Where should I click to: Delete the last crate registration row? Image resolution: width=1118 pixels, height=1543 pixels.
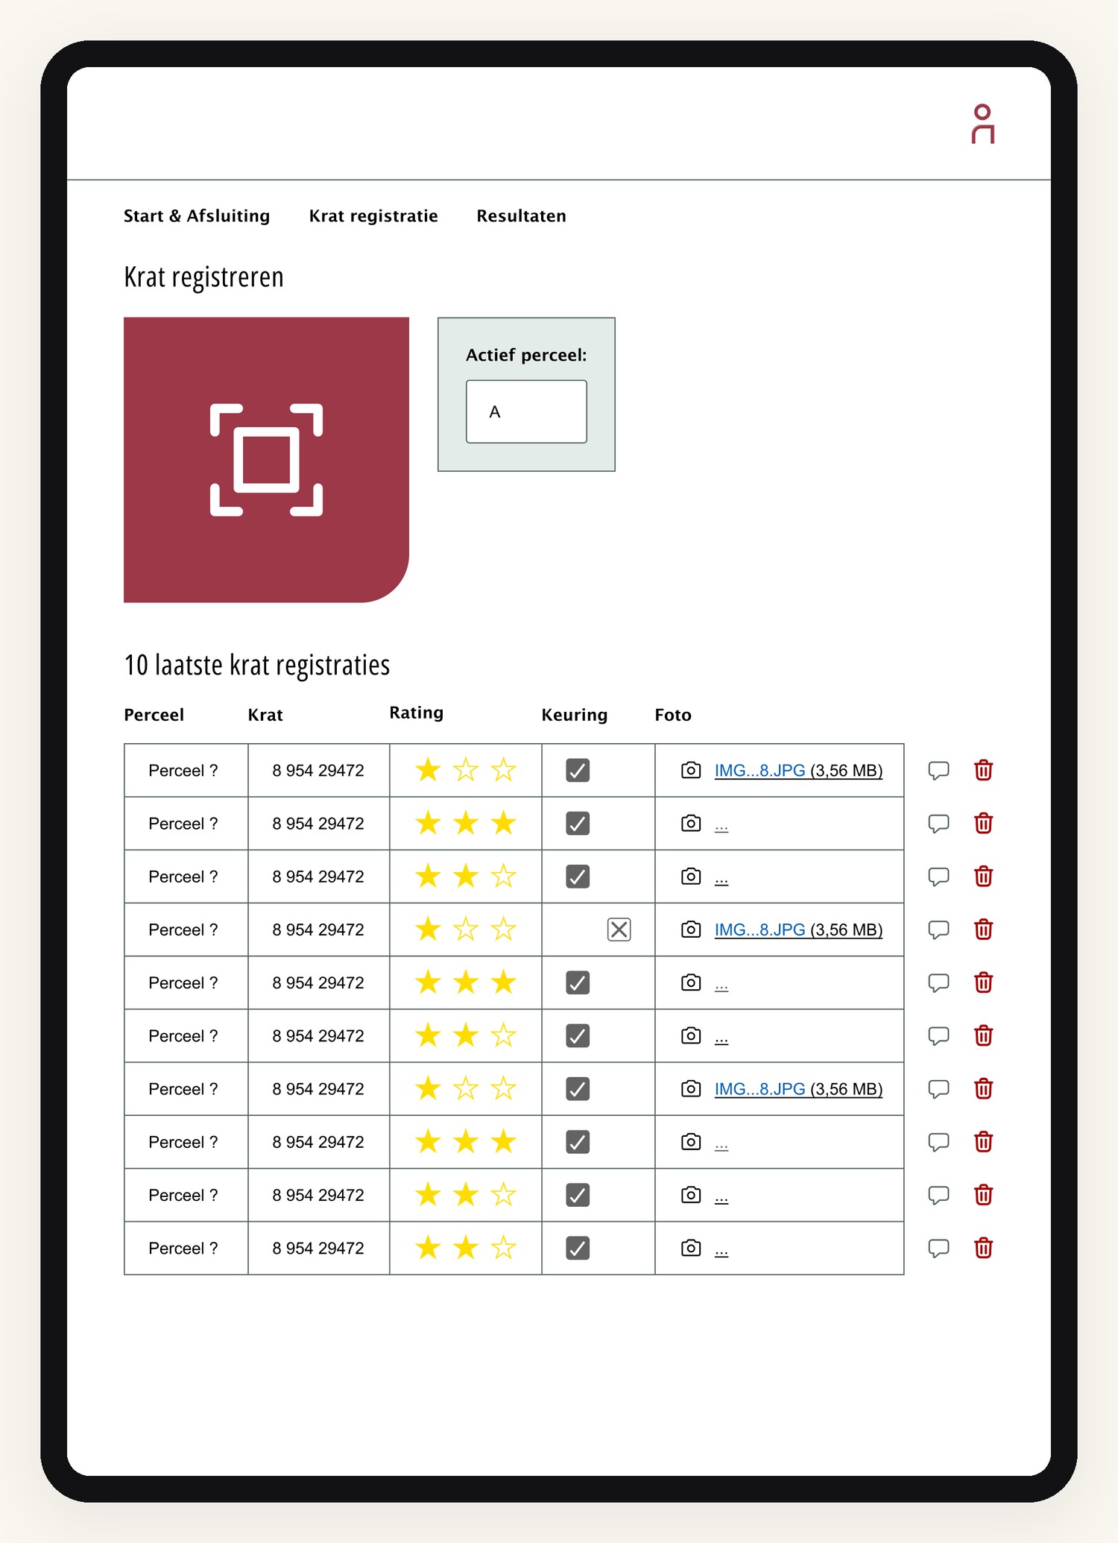tap(983, 1248)
